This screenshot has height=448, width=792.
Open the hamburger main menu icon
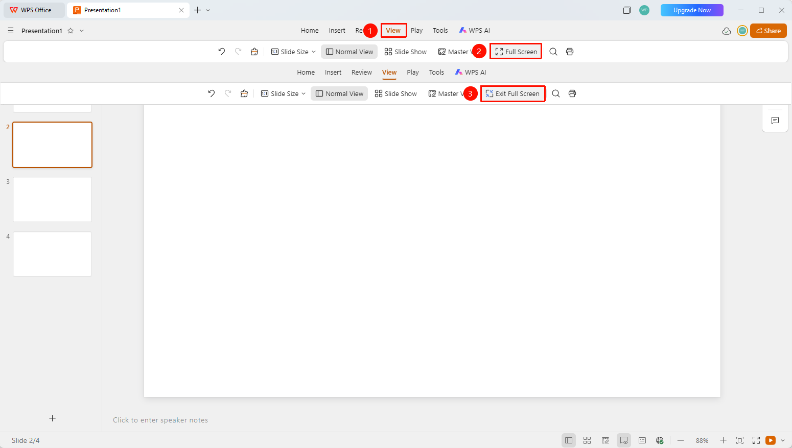coord(11,31)
